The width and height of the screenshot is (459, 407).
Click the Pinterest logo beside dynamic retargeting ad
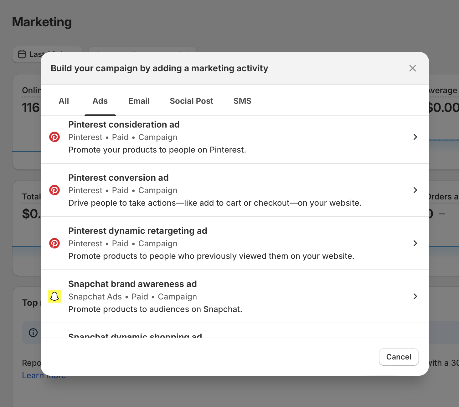[54, 243]
